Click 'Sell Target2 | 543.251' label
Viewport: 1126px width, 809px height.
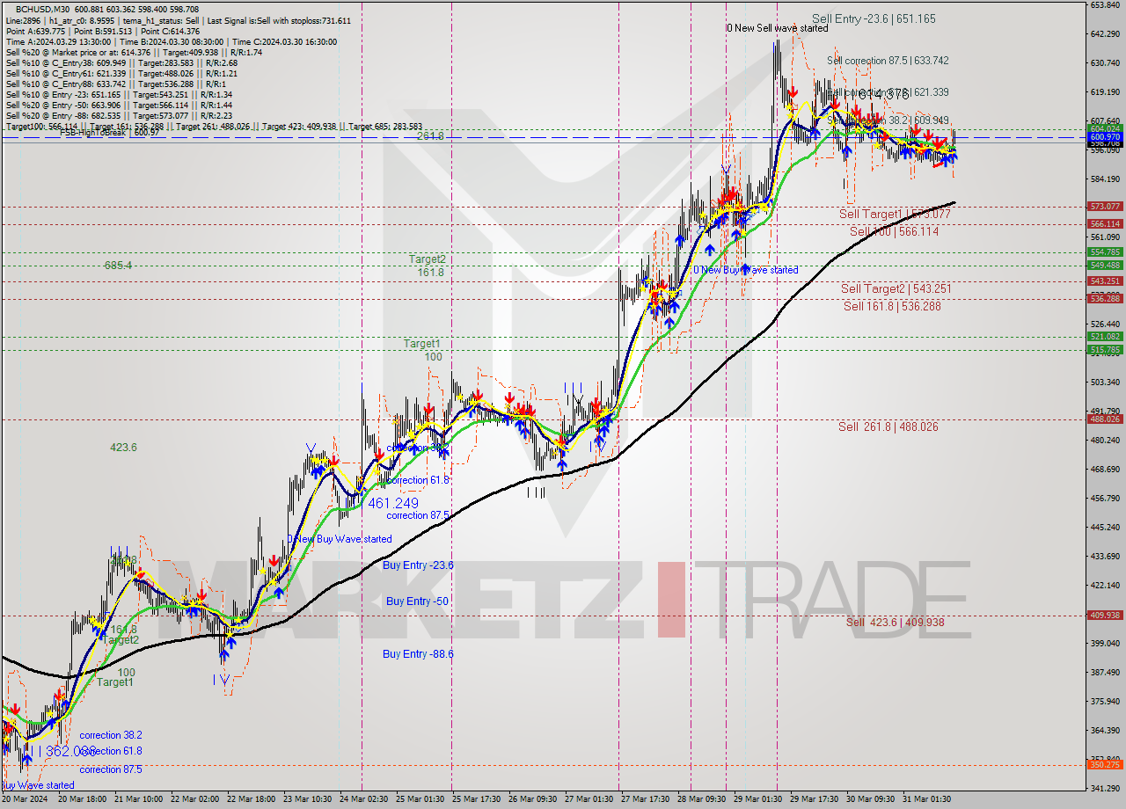click(x=896, y=288)
